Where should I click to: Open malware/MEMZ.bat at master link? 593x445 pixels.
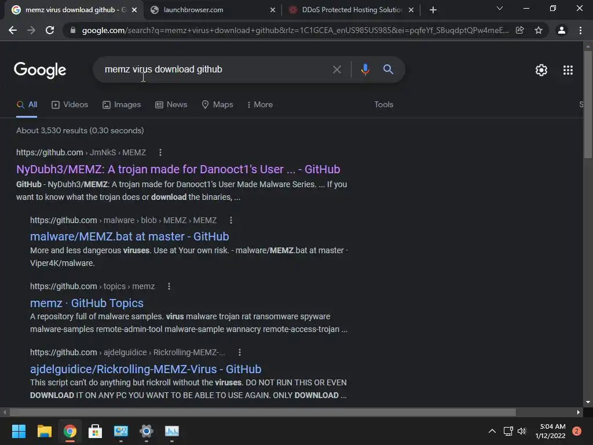pos(129,236)
